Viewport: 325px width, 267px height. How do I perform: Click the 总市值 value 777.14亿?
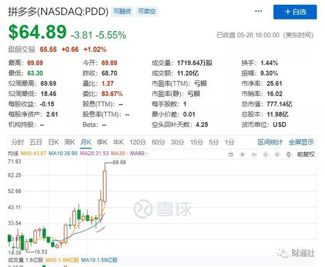point(279,104)
